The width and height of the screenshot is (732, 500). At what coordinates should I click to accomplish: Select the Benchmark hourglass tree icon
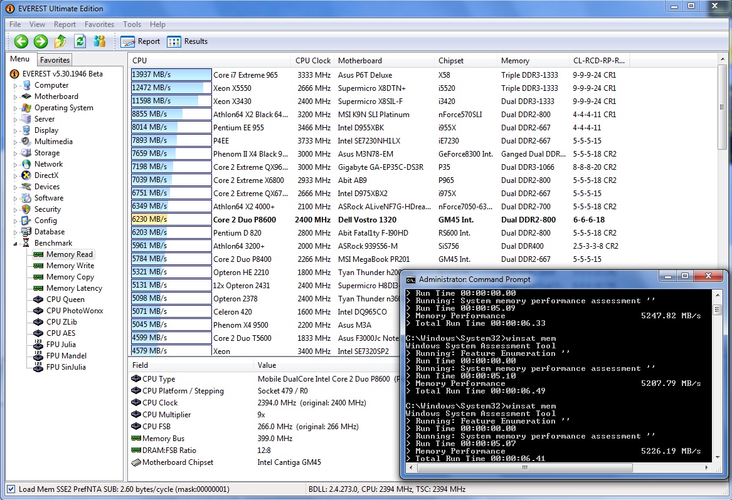[26, 243]
